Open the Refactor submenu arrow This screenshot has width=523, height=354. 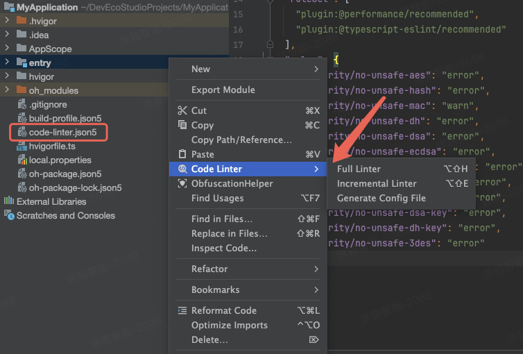pyautogui.click(x=316, y=269)
